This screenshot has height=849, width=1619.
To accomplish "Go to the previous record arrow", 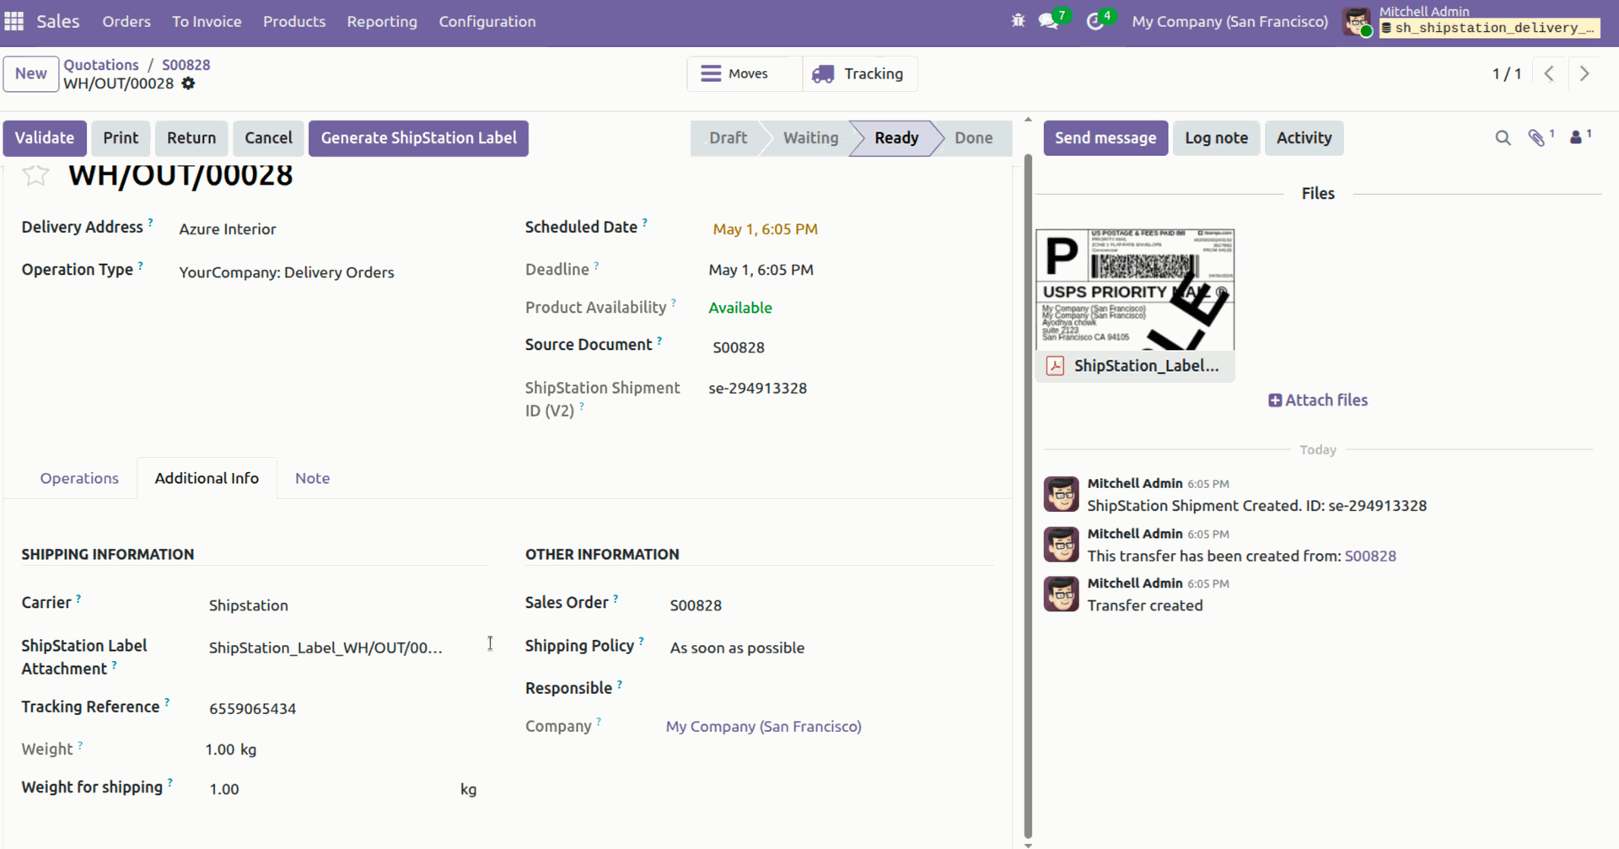I will pos(1549,73).
